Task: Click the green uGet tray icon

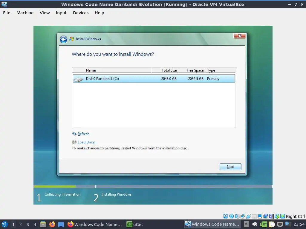Action: click(264, 224)
